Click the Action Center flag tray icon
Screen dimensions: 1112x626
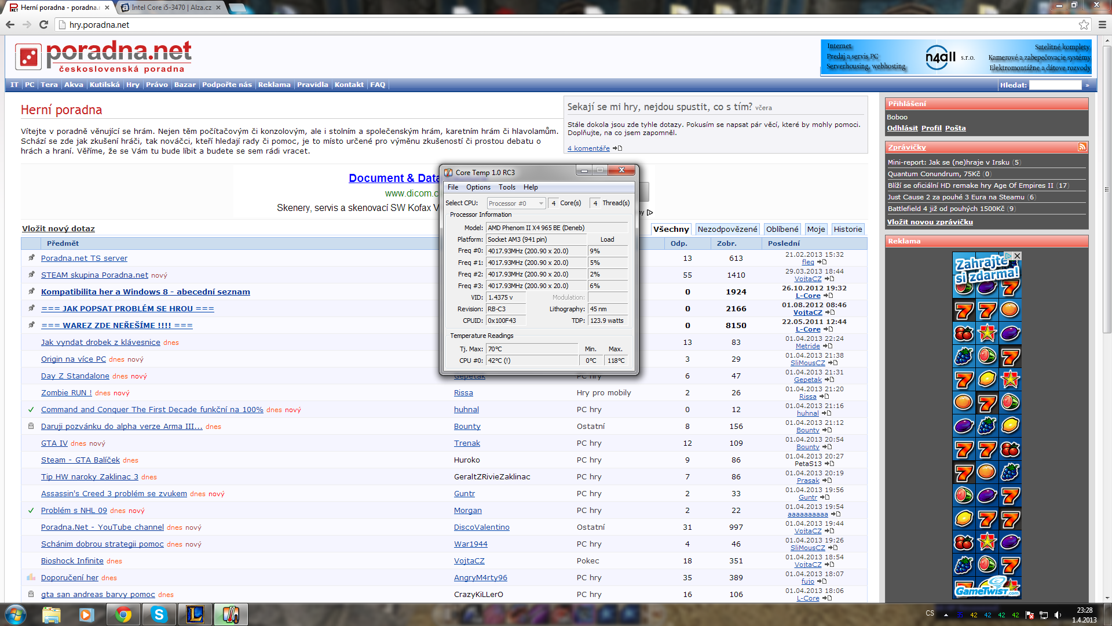coord(1030,615)
